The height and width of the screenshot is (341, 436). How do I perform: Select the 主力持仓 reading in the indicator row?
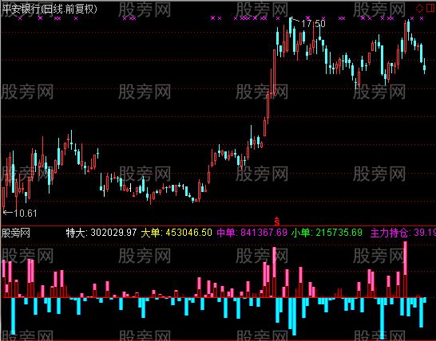(x=403, y=233)
